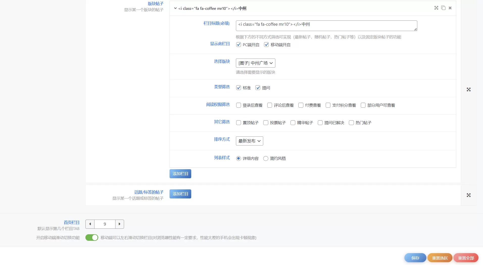Select 简约风格 list style
Screen dimensions: 483x265
(265, 158)
